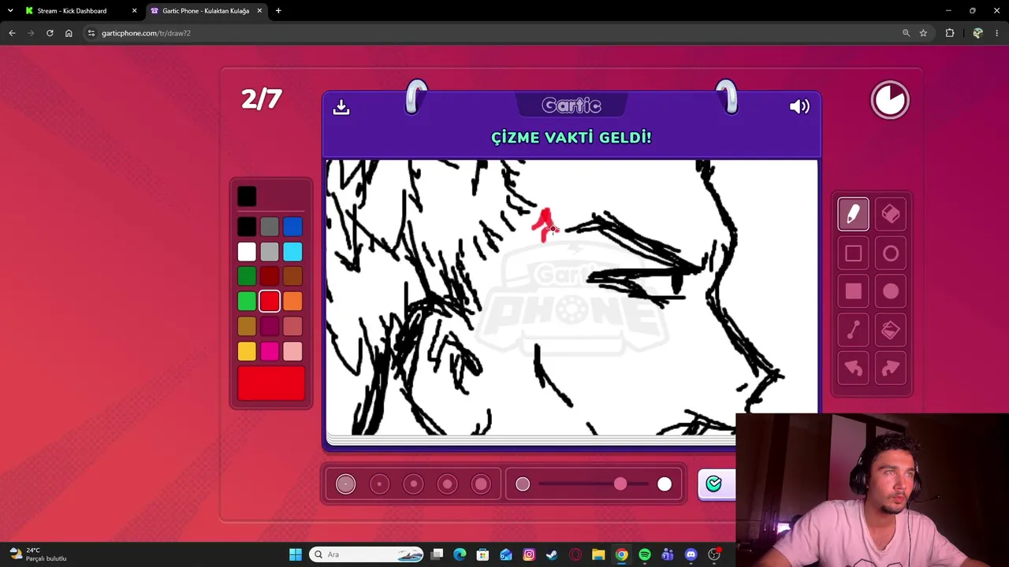
Task: Open a new browser tab
Action: (x=278, y=11)
